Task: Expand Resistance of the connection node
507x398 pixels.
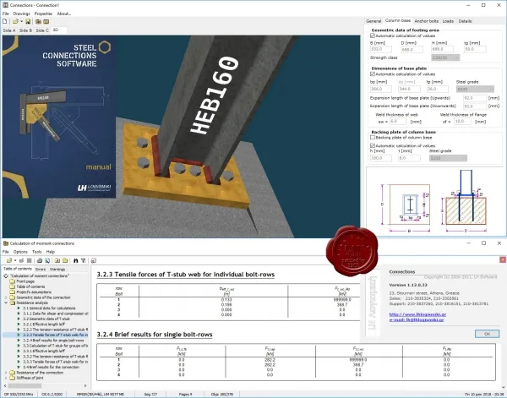Action: click(6, 373)
